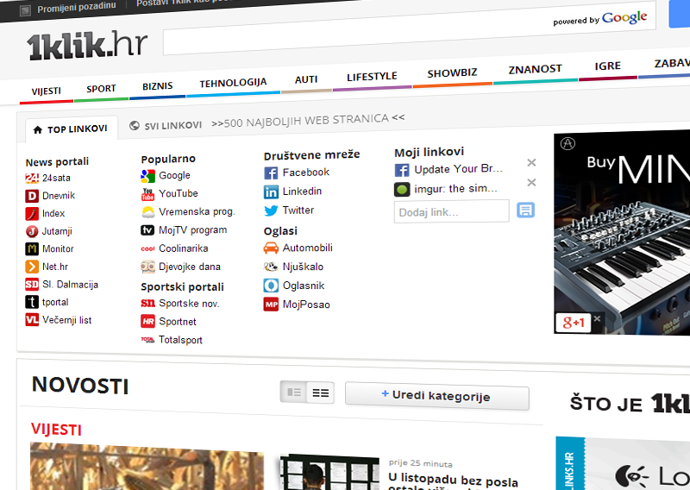
Task: Open the Oglasnik blue icon
Action: coord(271,286)
